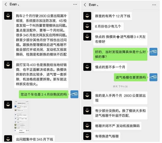
Task: Select the message 慢点的差不多一个月
Action: coord(110,67)
